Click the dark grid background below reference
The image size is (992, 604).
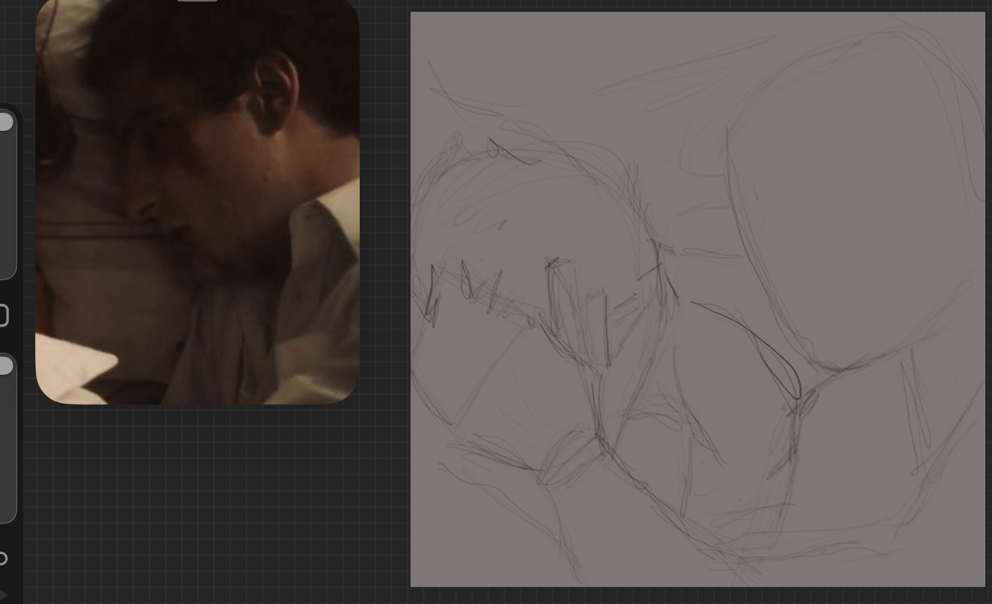click(202, 504)
